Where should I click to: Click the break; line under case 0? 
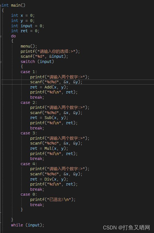tap(37, 205)
